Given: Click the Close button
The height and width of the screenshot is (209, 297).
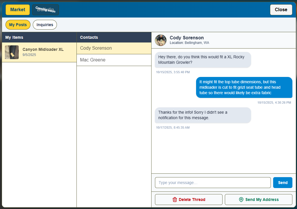Looking at the screenshot, I should [281, 9].
